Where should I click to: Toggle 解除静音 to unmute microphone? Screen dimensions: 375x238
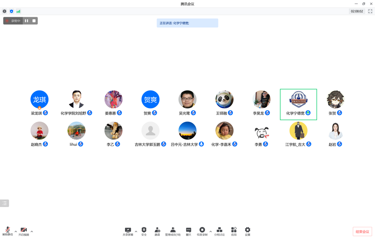(8, 230)
